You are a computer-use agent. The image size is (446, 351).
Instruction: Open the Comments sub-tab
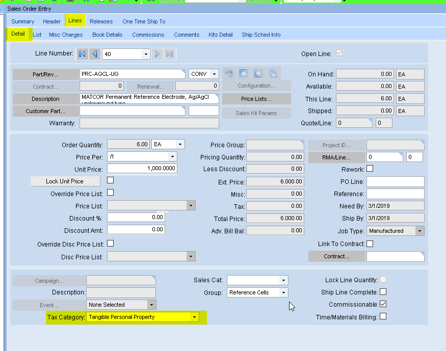coord(187,35)
